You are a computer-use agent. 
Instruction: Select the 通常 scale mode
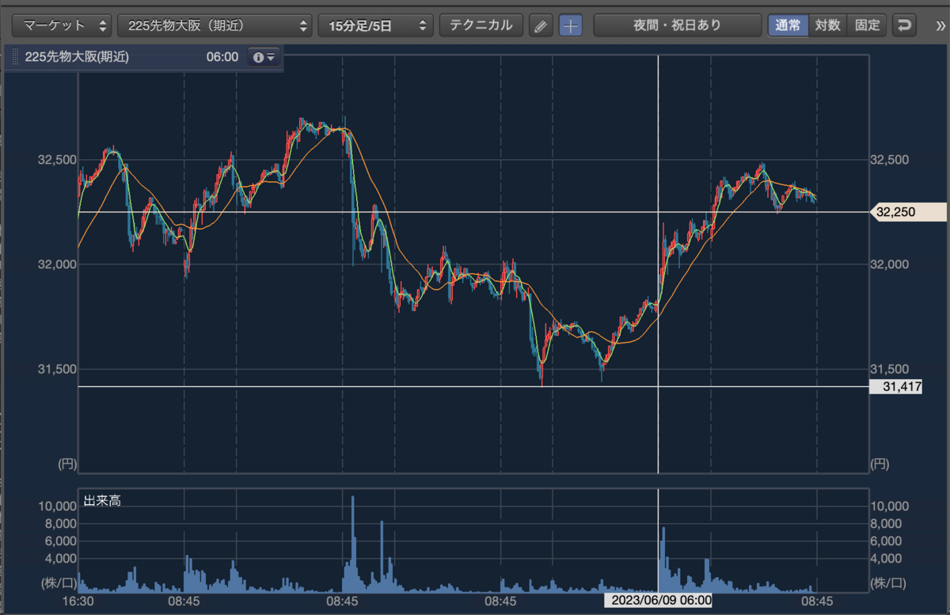click(788, 25)
